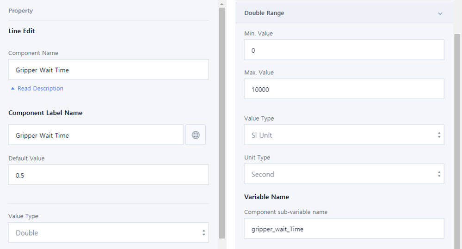Select the Max. Value field showing 10000
The width and height of the screenshot is (462, 249).
[x=344, y=89]
